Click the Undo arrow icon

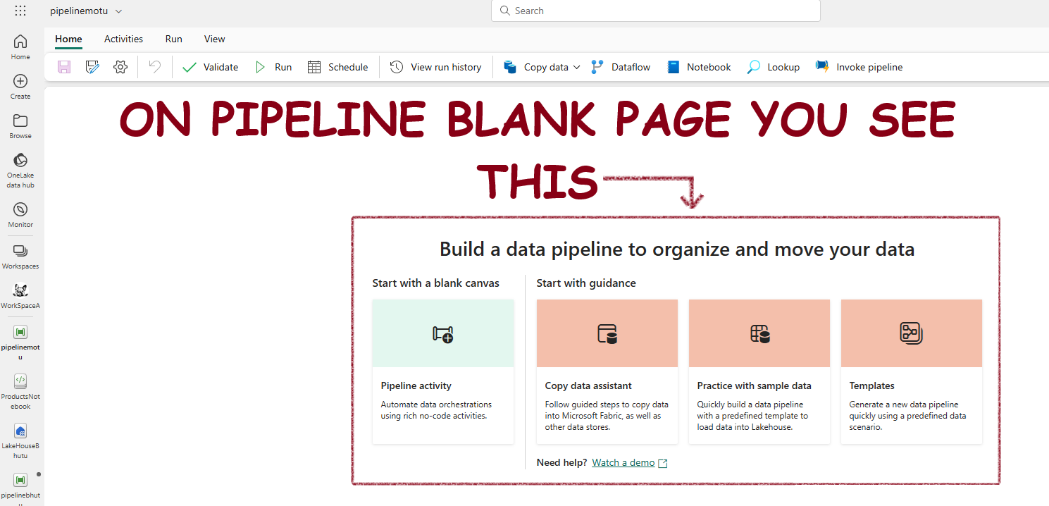click(x=155, y=67)
